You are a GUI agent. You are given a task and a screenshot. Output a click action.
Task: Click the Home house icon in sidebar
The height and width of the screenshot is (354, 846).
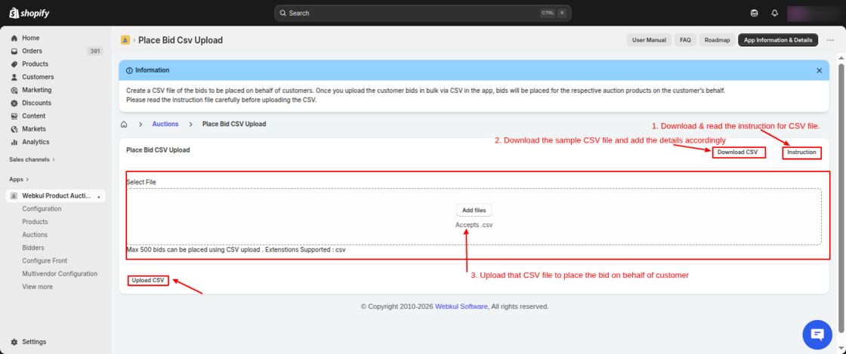coord(14,38)
